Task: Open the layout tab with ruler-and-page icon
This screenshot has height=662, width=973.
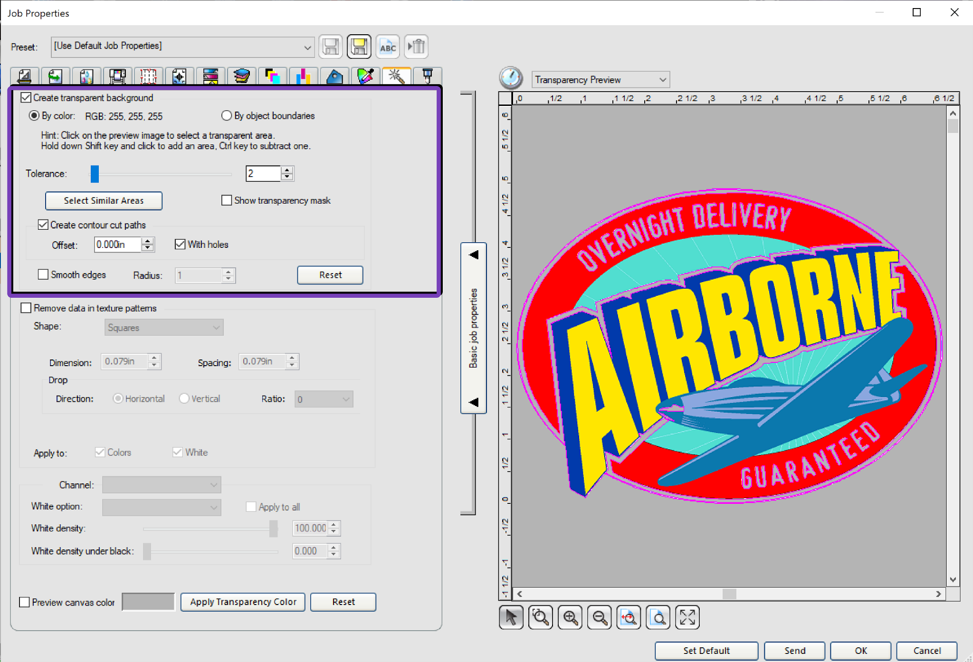Action: [x=24, y=76]
